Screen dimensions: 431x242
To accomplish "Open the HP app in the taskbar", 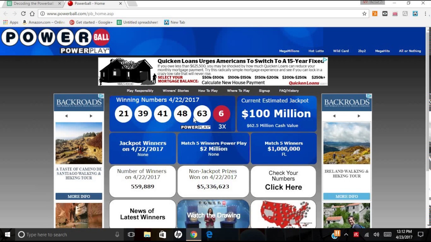I will [x=178, y=235].
